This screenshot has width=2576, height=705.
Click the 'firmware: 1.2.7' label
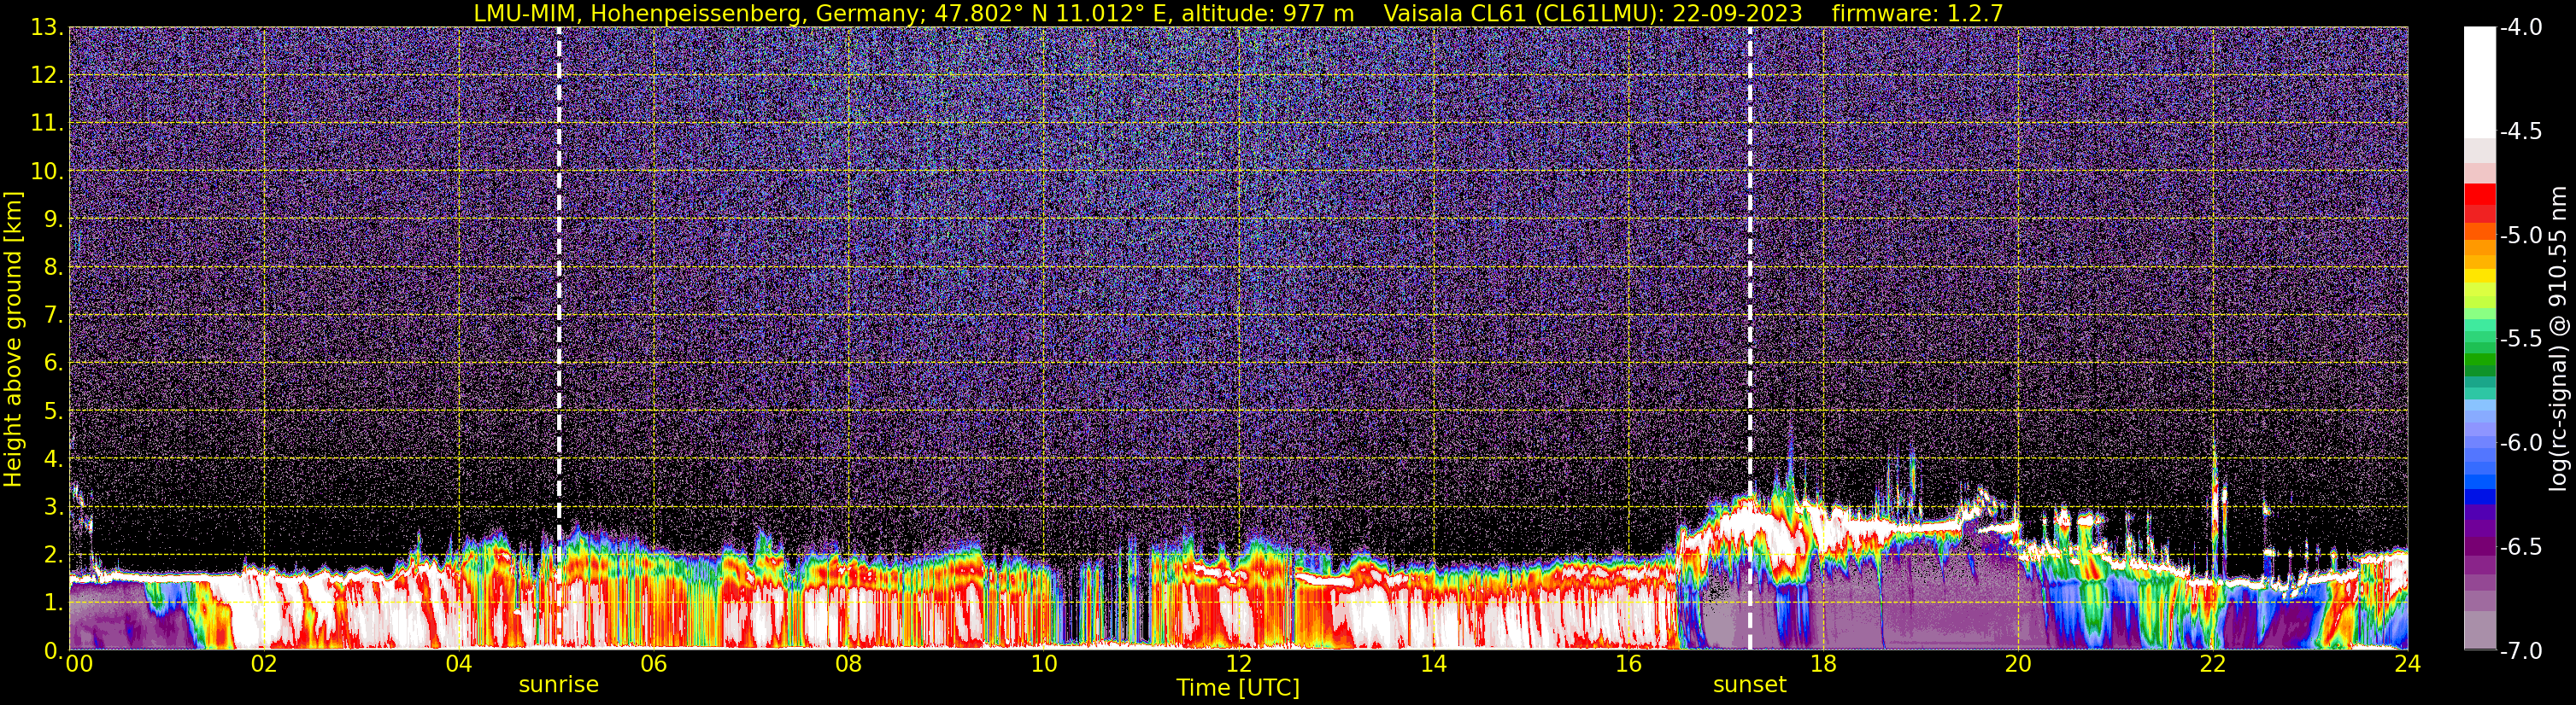(x=1917, y=13)
